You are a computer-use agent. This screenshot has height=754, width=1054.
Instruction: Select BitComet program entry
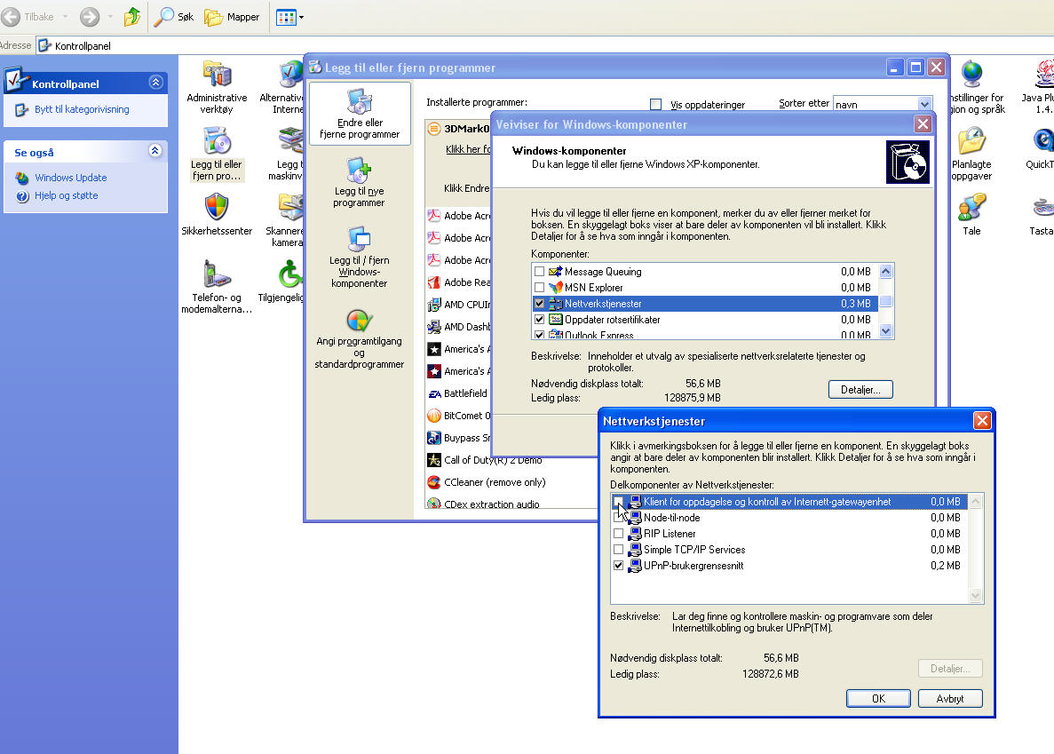pos(459,416)
